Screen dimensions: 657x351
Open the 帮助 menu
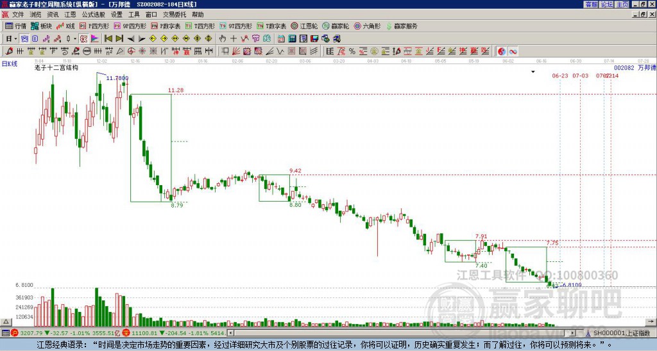tap(198, 15)
